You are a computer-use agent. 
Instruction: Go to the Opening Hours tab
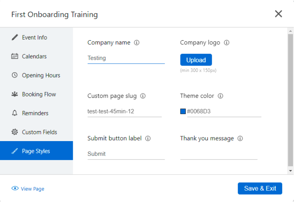41,75
